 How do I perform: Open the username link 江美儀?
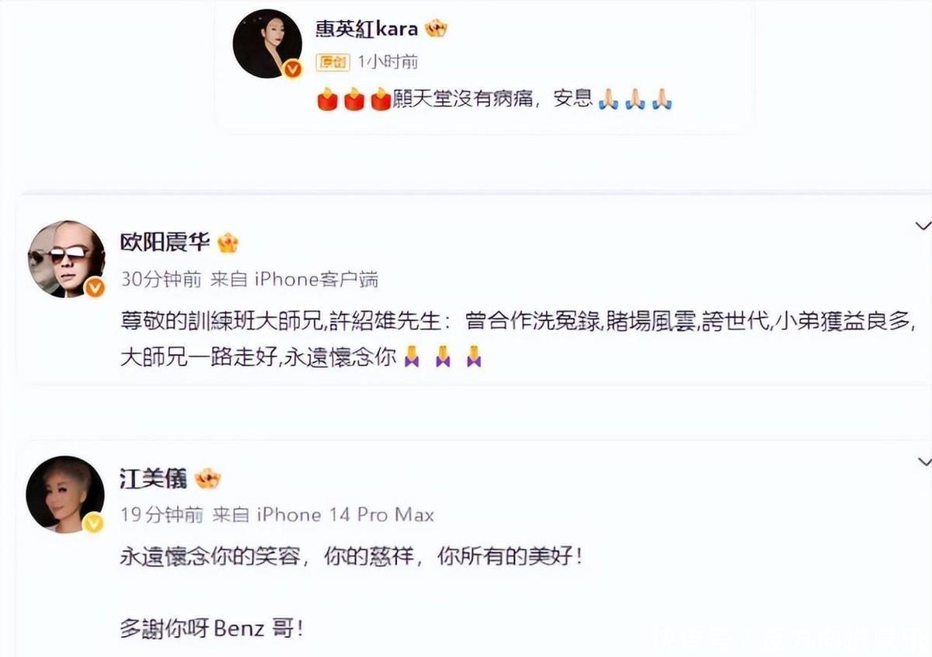(154, 478)
